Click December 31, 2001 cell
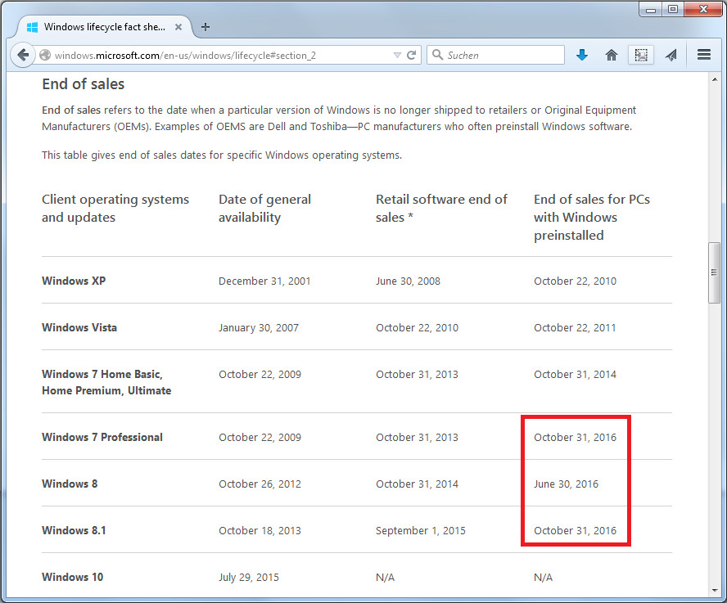 point(264,281)
